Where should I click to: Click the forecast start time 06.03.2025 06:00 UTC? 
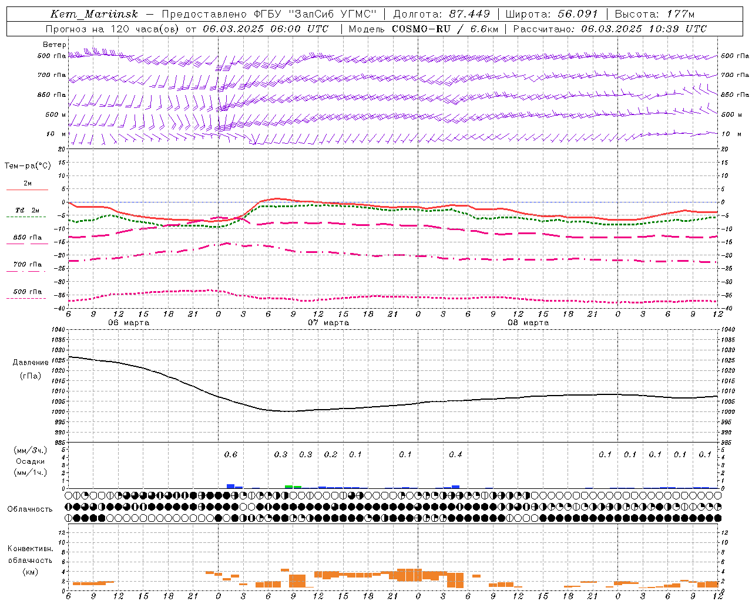tap(266, 29)
